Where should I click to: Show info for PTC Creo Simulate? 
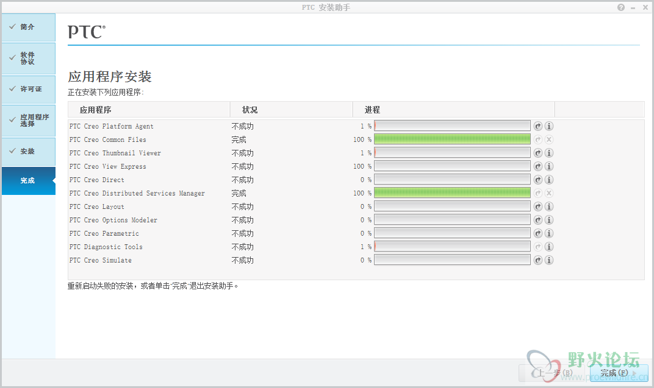[x=549, y=259]
